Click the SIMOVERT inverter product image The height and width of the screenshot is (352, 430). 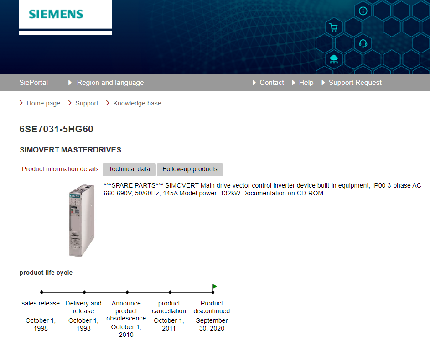click(81, 221)
